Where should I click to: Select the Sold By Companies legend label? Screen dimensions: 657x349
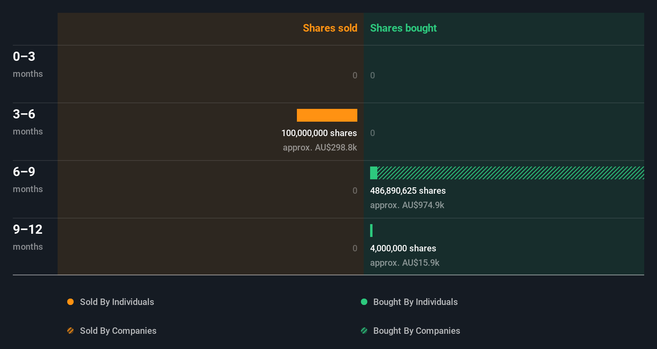[118, 331]
